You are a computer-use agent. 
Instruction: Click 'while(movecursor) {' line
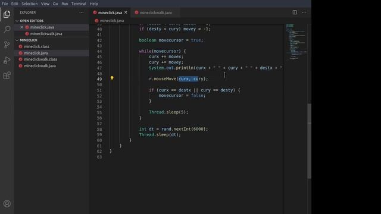point(163,51)
